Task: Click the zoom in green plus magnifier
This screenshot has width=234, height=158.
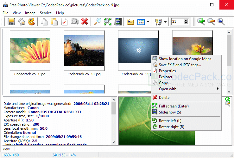Action: 201,22
